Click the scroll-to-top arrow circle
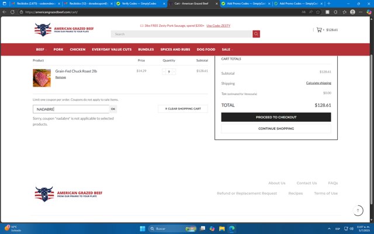Screen dimensions: 374x234 pyautogui.click(x=358, y=211)
